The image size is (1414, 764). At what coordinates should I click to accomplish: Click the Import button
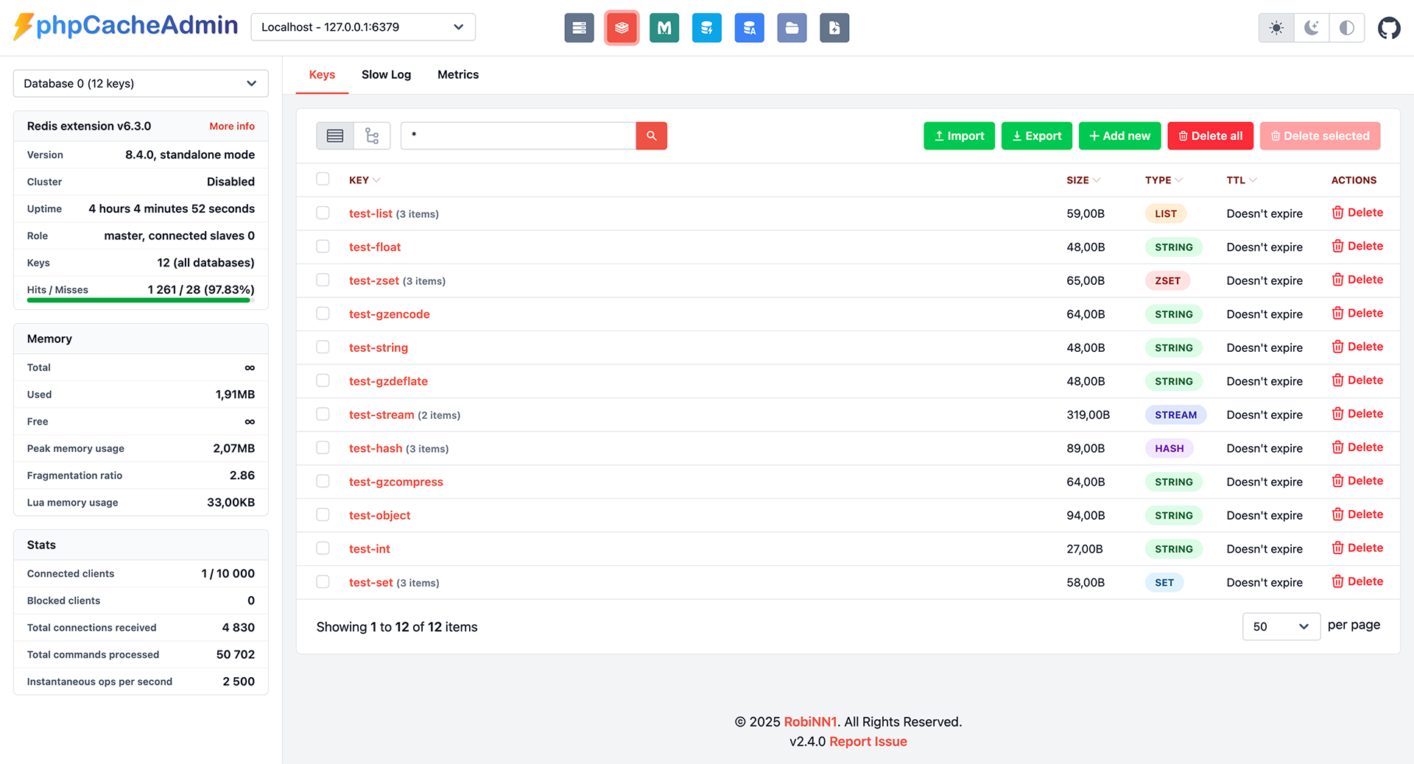(x=959, y=136)
